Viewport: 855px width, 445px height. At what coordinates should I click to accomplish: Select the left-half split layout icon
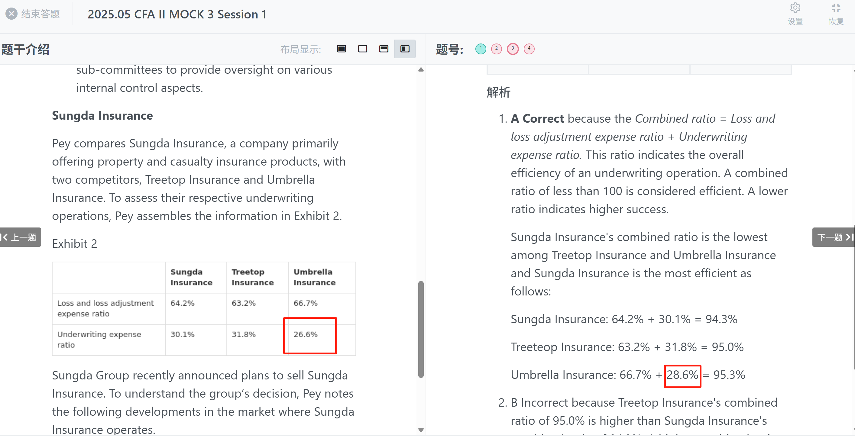coord(405,49)
